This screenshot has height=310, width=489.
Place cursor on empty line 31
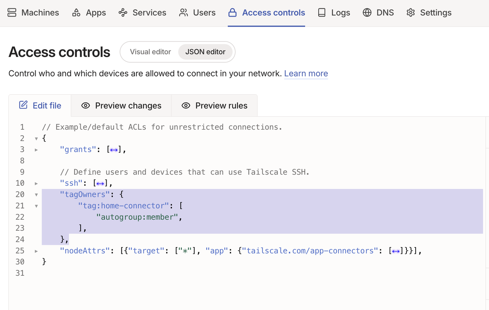153,273
